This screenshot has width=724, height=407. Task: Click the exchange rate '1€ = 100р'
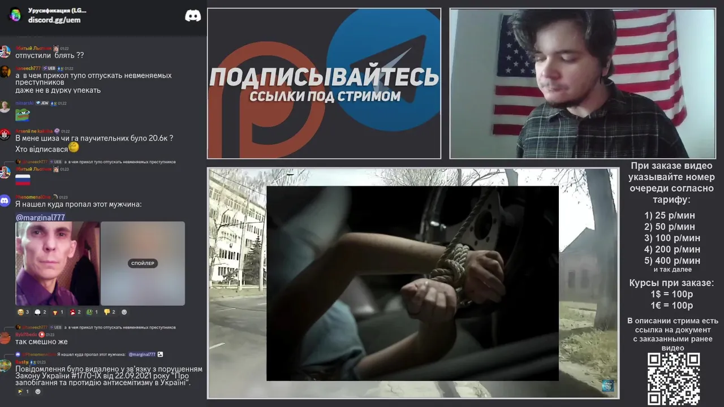click(x=671, y=305)
